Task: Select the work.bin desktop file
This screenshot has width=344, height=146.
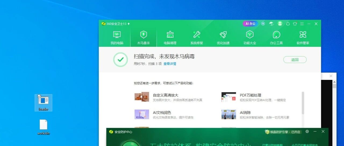Action: pyautogui.click(x=43, y=127)
